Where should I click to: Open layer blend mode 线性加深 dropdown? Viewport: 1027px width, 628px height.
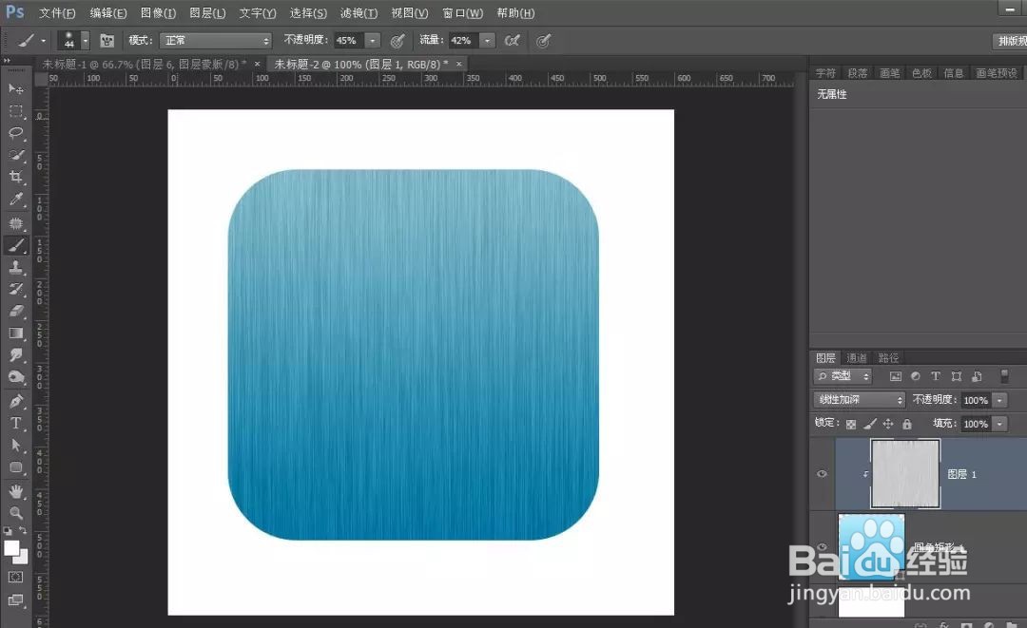coord(860,400)
